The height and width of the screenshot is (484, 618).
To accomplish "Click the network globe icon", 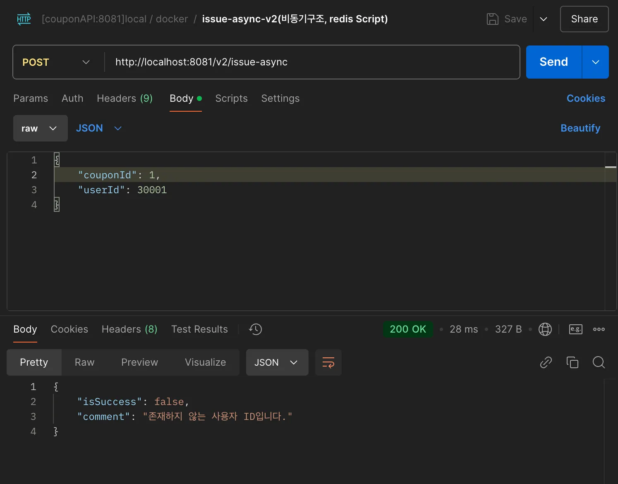I will click(545, 329).
